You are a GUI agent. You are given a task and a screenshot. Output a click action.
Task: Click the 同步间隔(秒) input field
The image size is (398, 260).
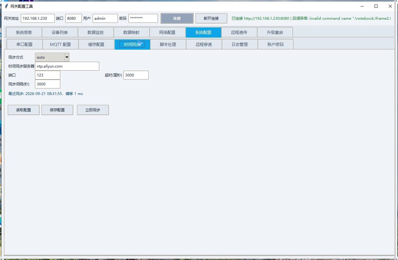tap(48, 84)
